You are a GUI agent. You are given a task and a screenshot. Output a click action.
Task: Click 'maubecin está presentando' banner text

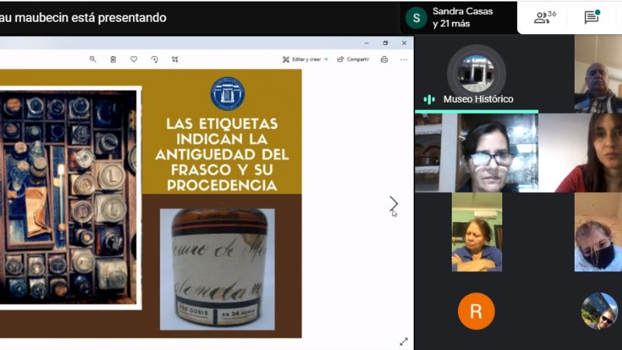90,17
